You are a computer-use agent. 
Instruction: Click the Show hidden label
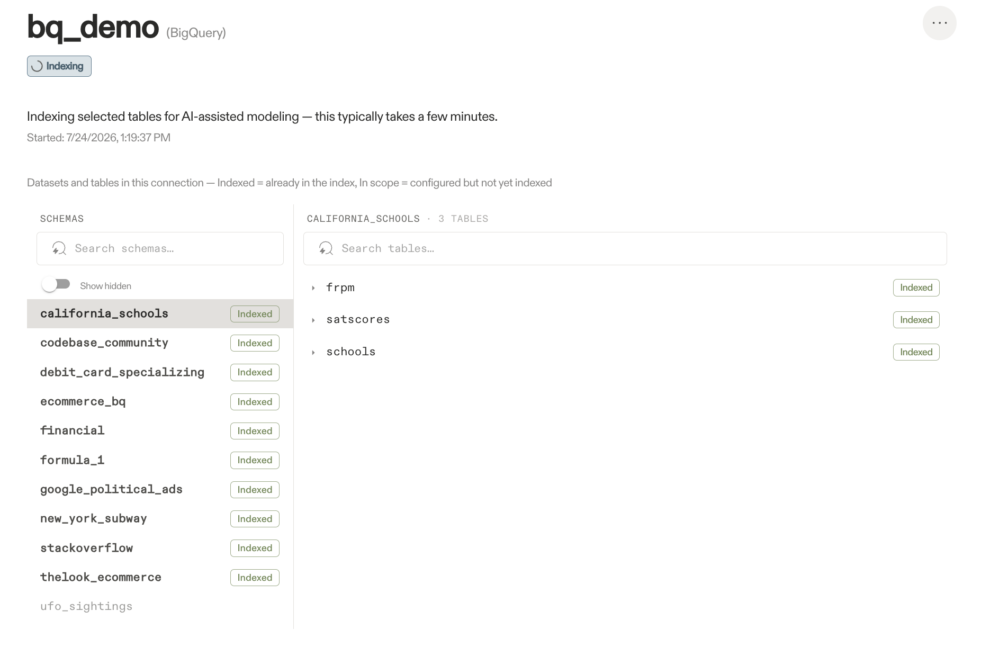pyautogui.click(x=105, y=286)
